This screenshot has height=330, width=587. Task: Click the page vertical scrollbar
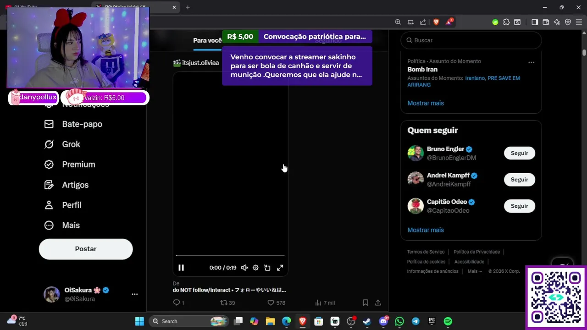pos(584,53)
